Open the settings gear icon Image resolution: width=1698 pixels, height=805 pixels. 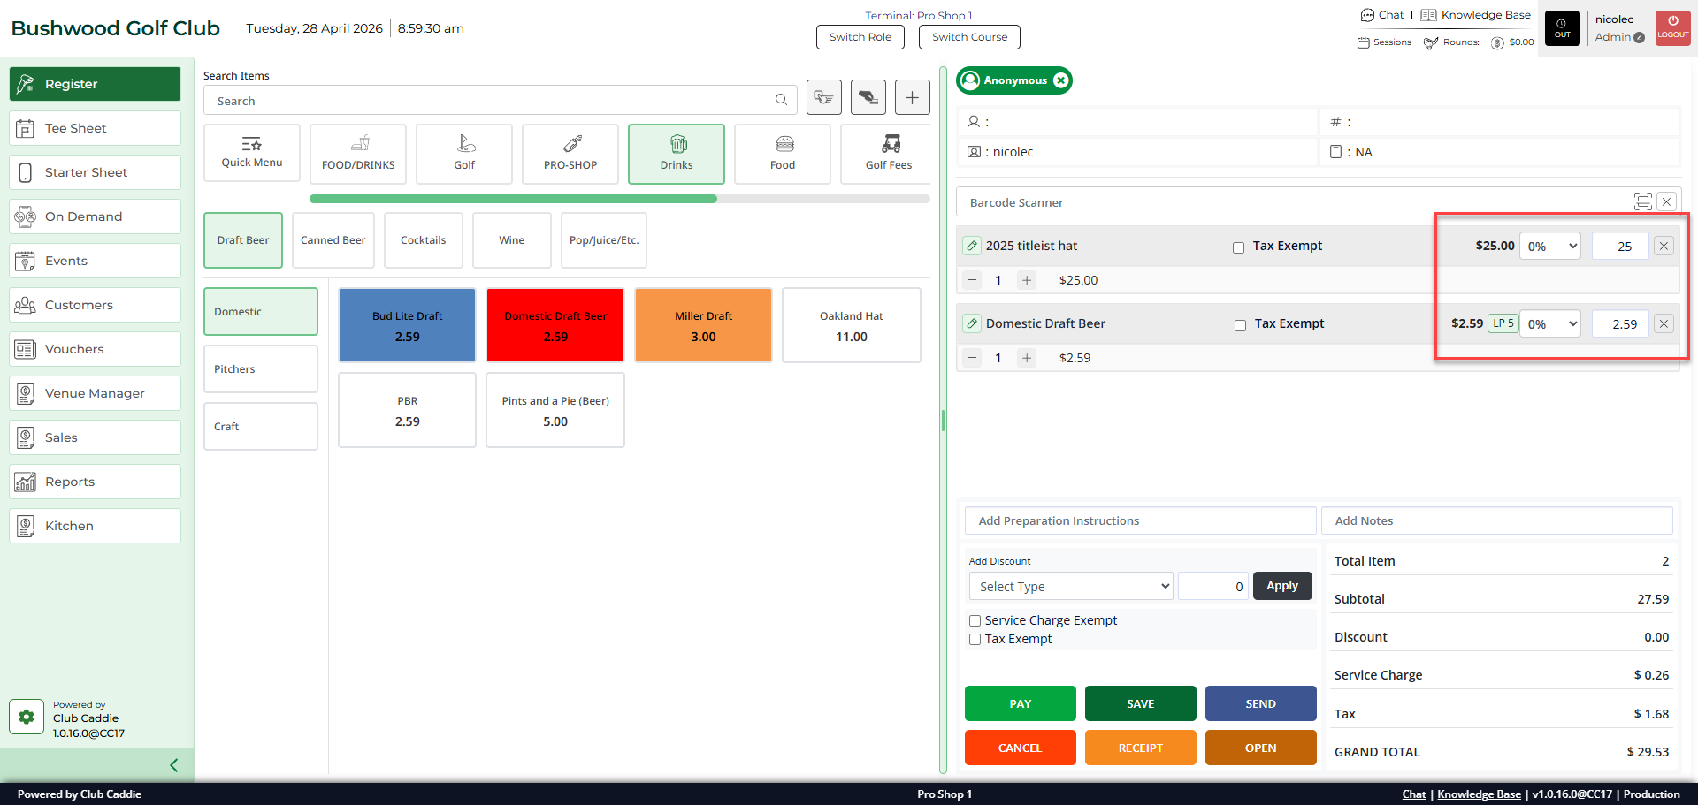(x=27, y=717)
